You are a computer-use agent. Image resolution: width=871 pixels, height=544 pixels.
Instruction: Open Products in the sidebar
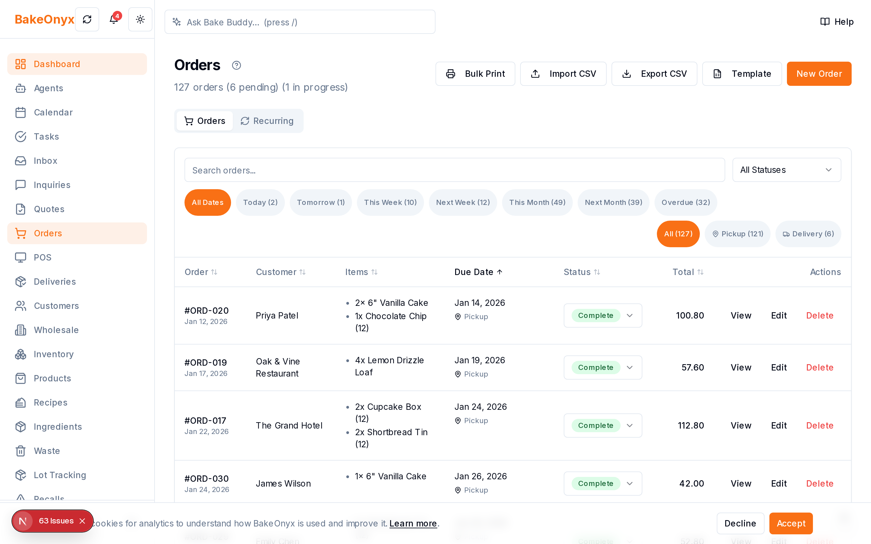77,378
